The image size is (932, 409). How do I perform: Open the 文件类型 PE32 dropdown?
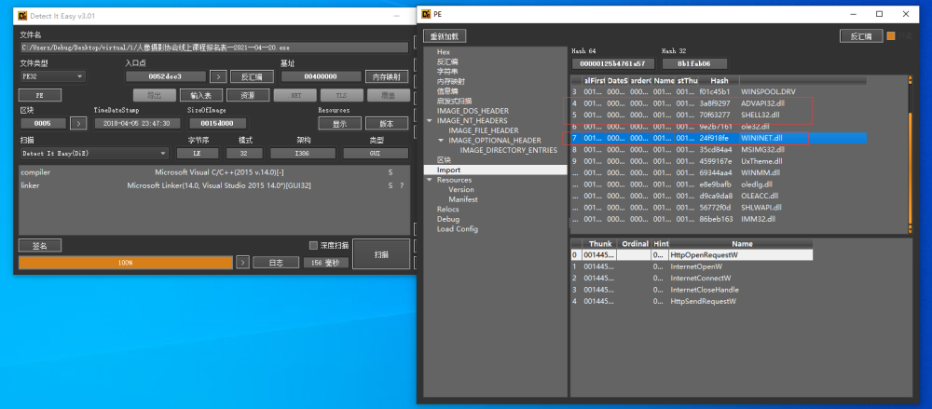tap(53, 76)
